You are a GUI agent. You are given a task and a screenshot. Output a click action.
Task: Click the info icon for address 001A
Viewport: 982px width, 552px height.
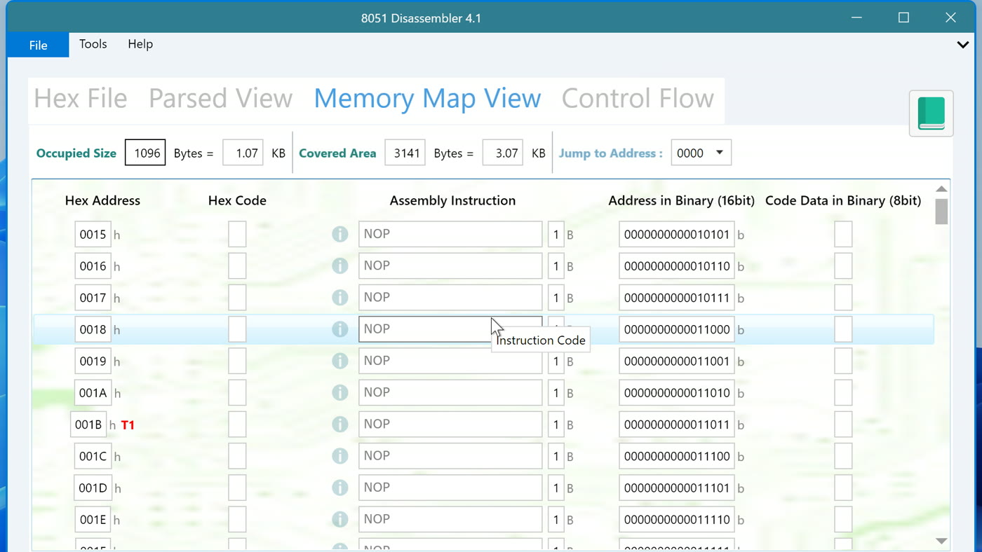(340, 392)
